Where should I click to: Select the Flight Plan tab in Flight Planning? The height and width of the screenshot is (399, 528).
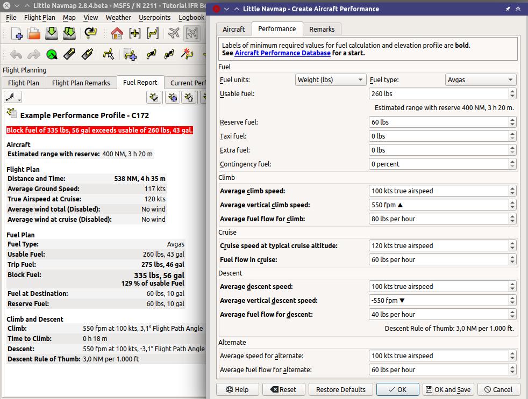(x=24, y=83)
